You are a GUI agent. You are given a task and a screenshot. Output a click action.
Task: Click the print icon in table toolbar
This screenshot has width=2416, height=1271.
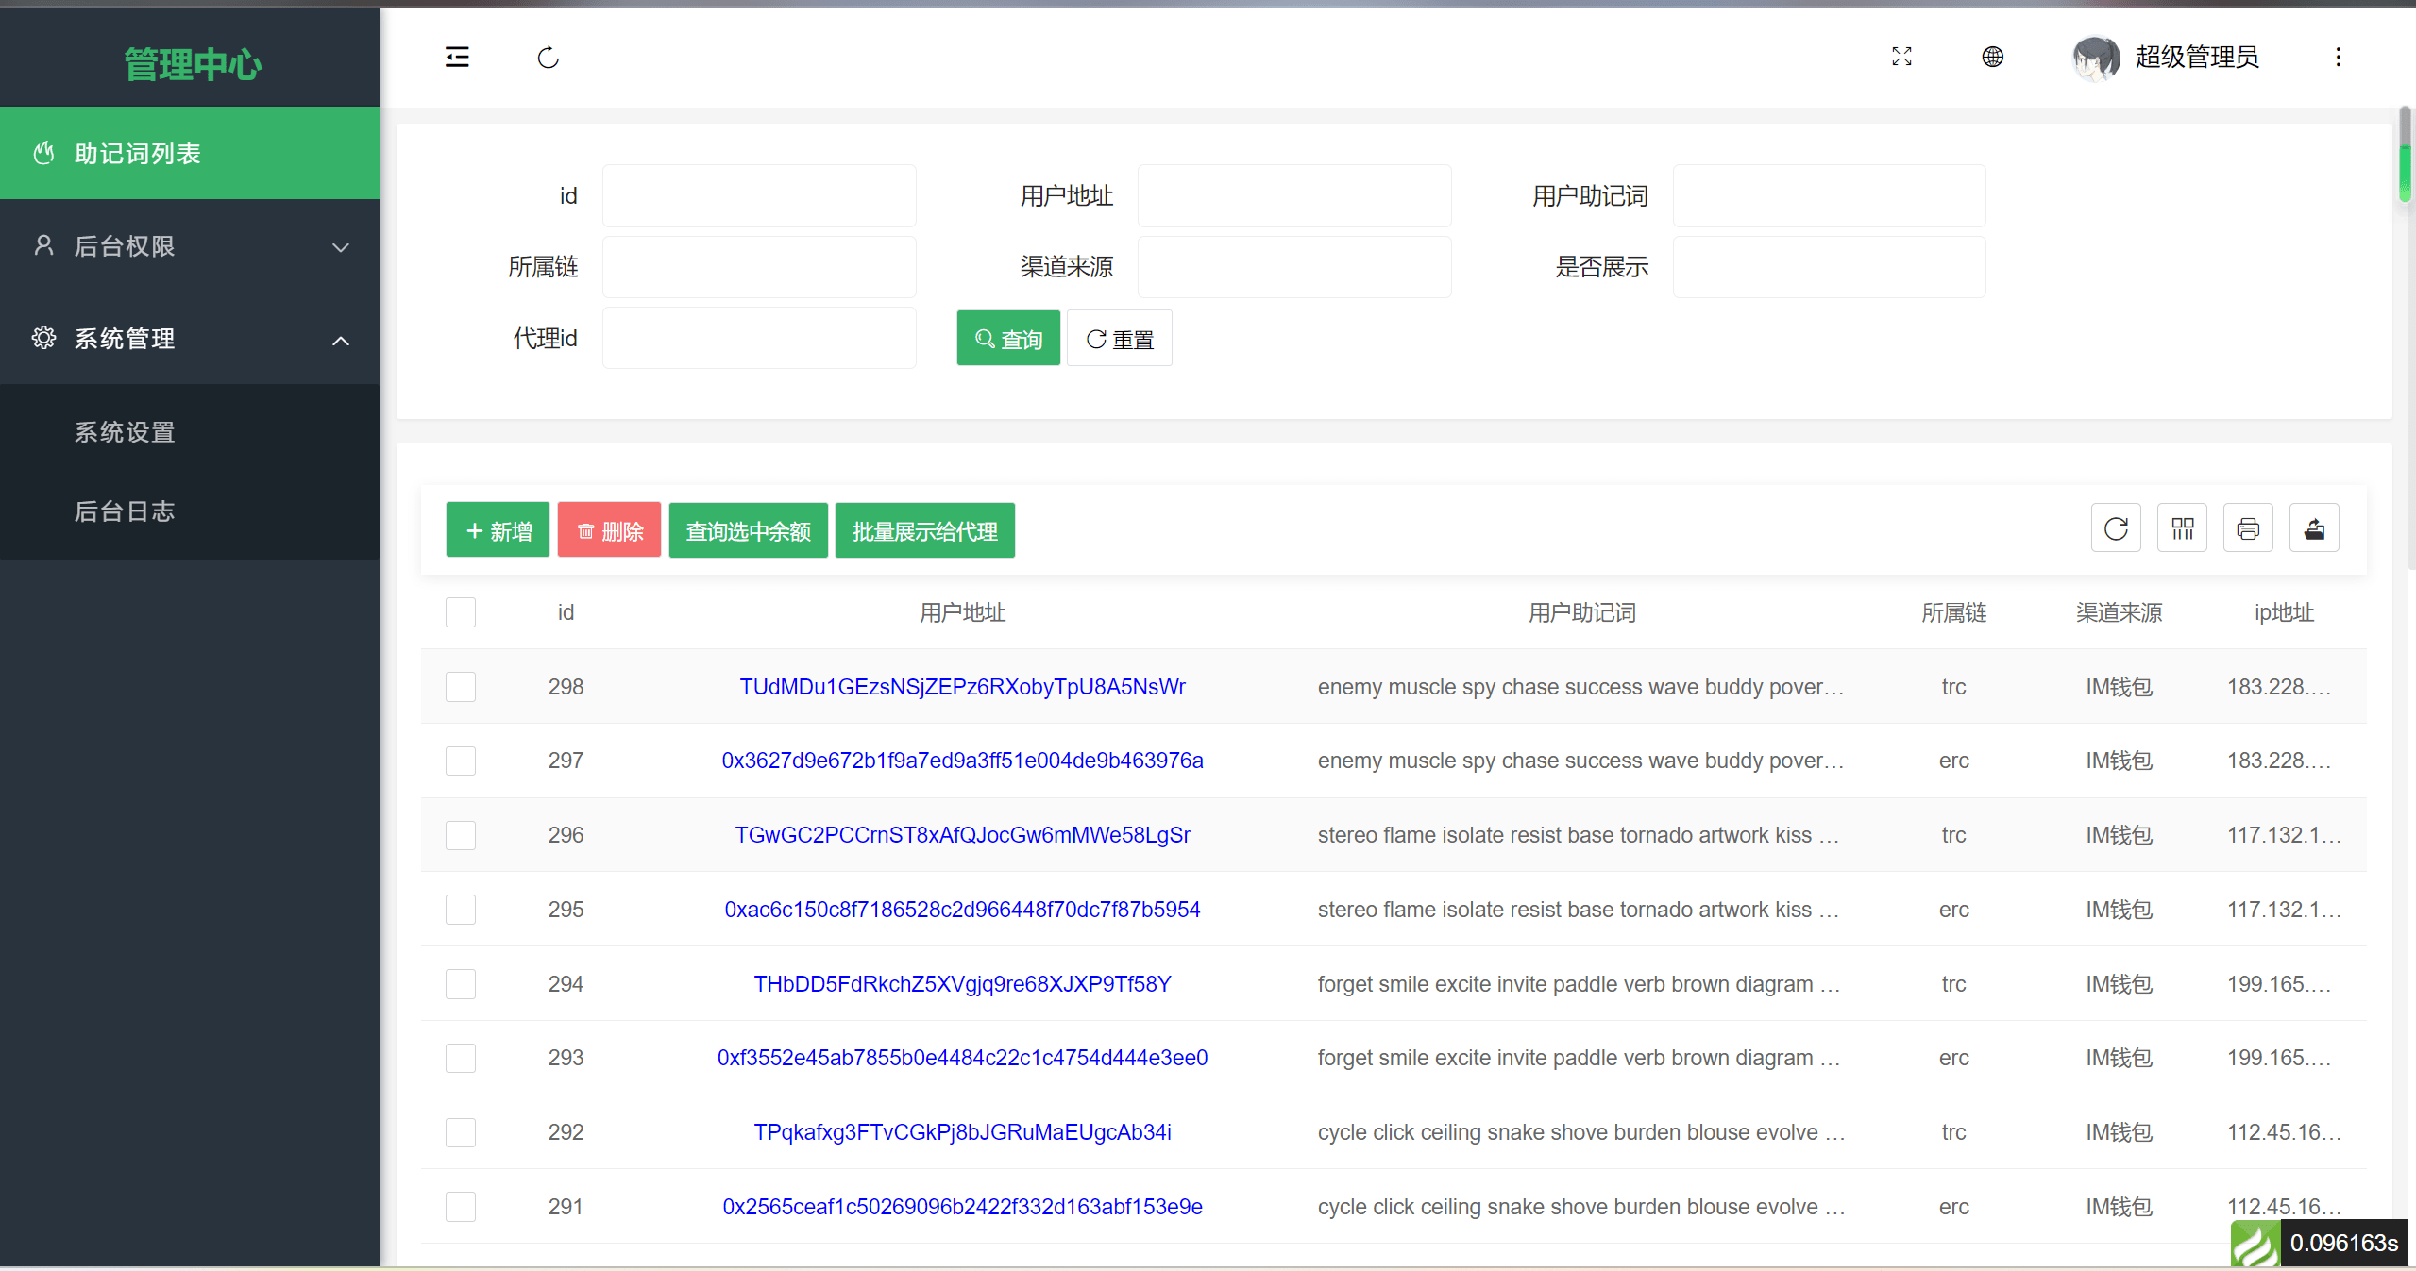click(x=2248, y=530)
